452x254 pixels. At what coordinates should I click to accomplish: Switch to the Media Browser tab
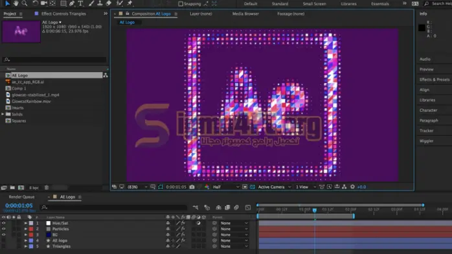(x=245, y=14)
